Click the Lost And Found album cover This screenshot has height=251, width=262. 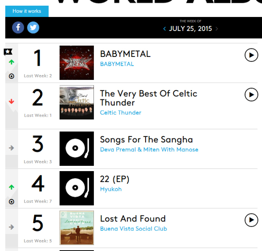pos(77,228)
